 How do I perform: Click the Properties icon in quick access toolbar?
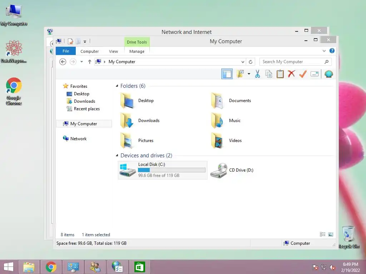pyautogui.click(x=70, y=41)
